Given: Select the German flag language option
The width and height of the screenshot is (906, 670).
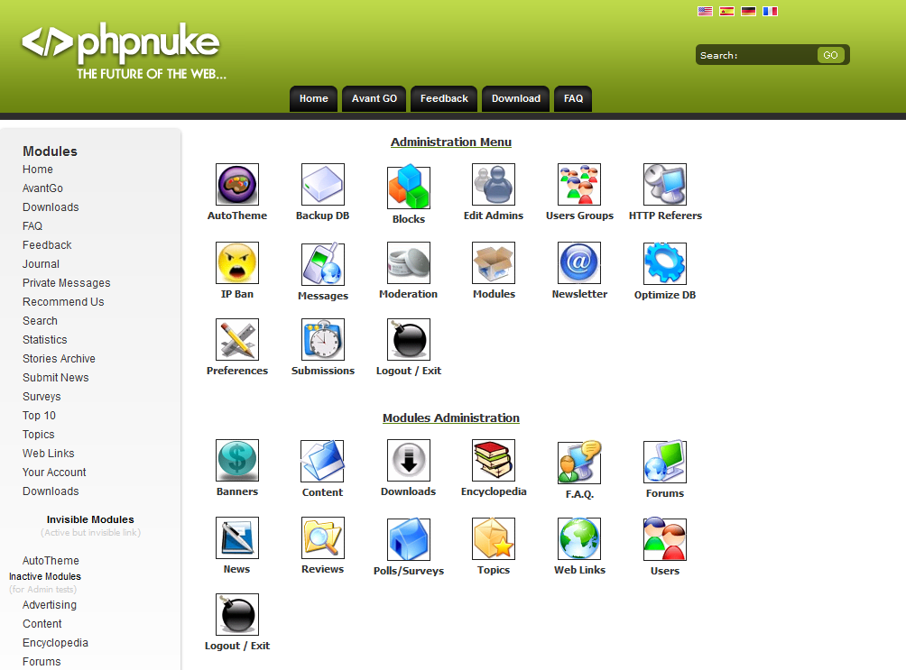Looking at the screenshot, I should (748, 11).
